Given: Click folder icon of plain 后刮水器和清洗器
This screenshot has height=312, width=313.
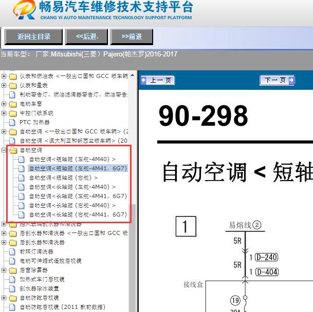Looking at the screenshot, I should coord(13,243).
